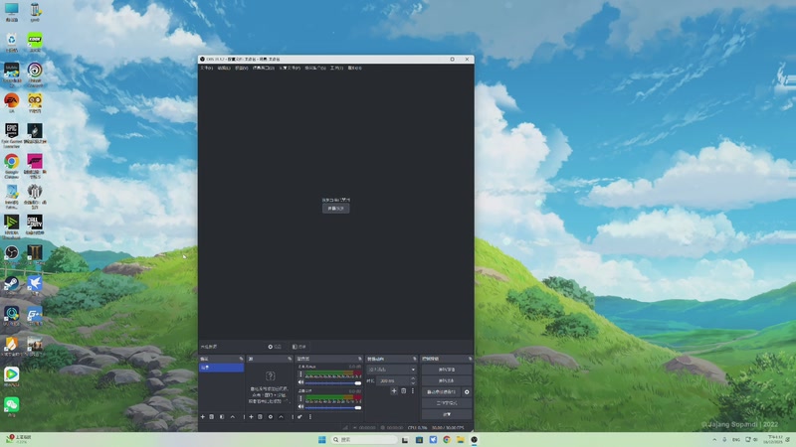
Task: Open Settings from the Controls dock
Action: coord(446,414)
